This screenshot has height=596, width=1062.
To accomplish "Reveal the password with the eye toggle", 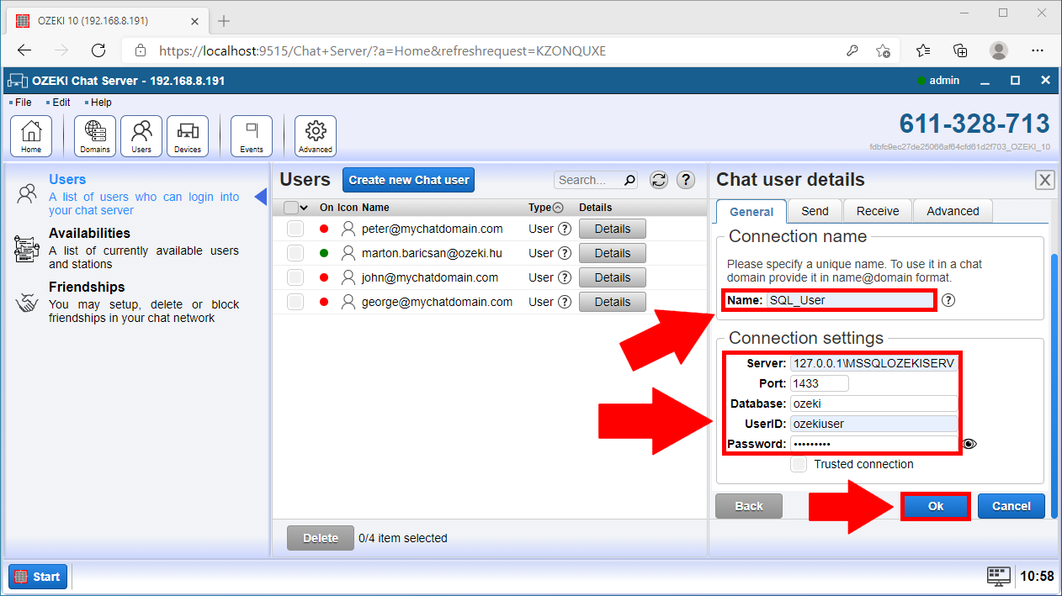I will (x=970, y=443).
